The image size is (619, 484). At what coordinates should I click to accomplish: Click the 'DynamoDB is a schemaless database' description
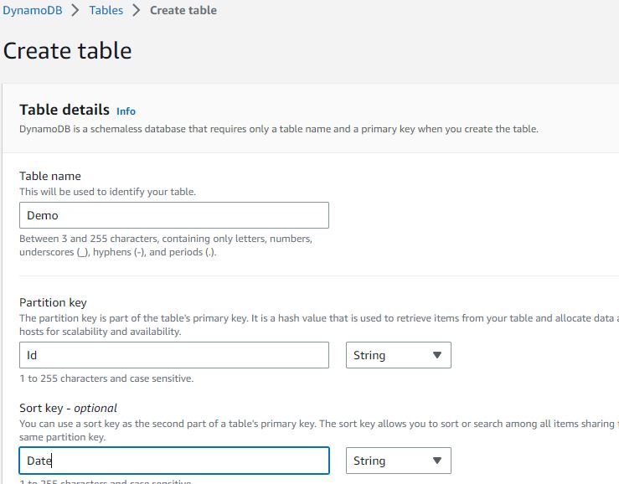[x=279, y=129]
